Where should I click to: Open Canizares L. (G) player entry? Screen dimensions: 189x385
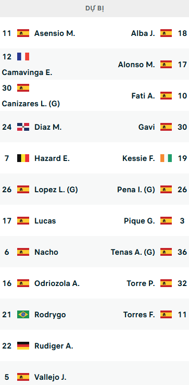pyautogui.click(x=31, y=104)
